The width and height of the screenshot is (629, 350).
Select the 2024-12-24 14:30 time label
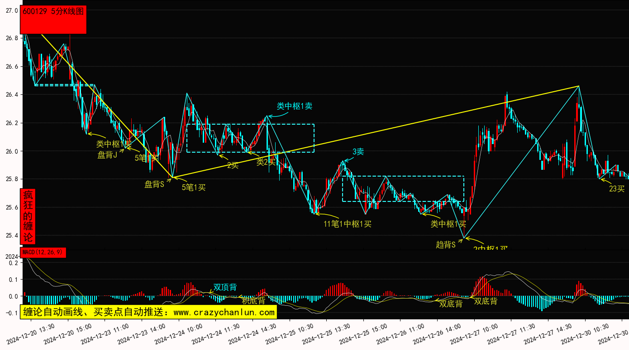click(x=253, y=334)
